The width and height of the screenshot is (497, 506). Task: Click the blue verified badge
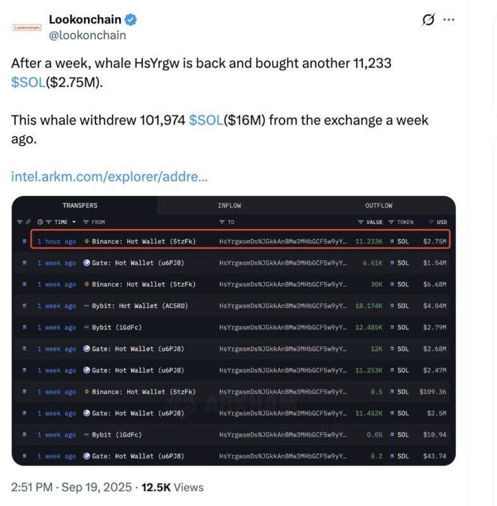point(131,20)
